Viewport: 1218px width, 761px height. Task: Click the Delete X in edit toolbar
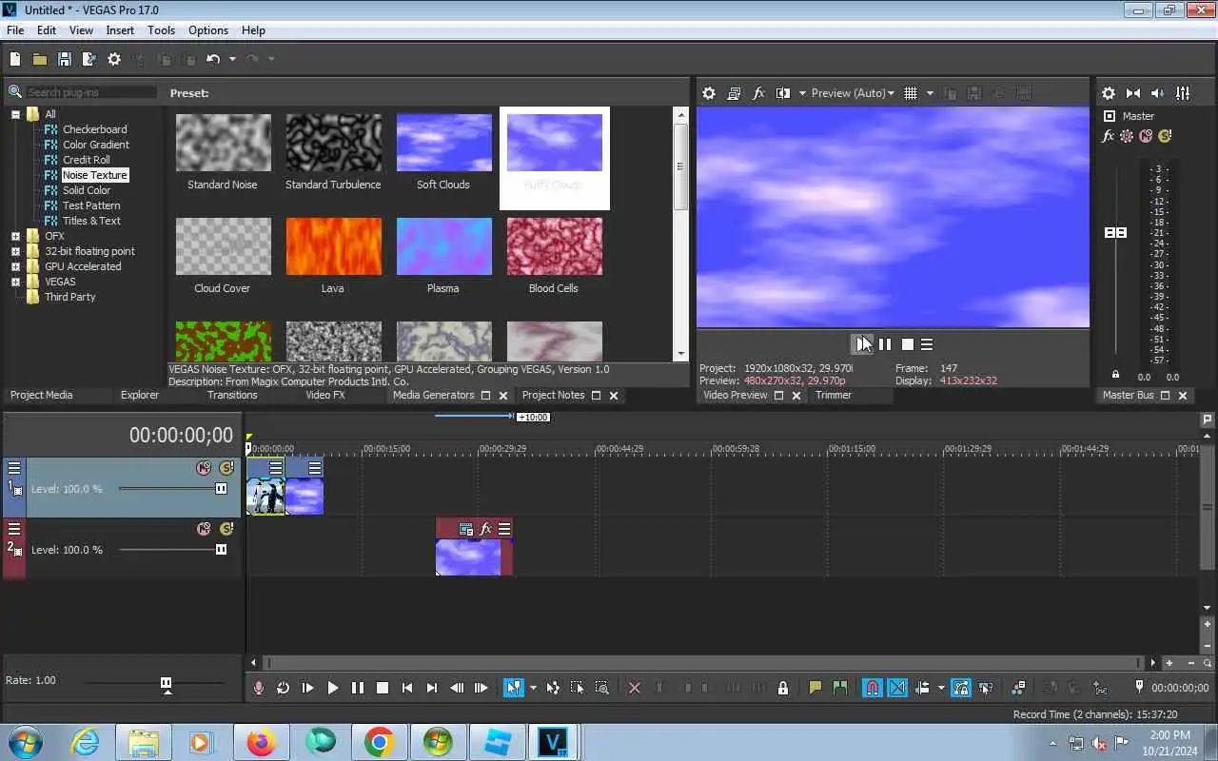pyautogui.click(x=635, y=688)
